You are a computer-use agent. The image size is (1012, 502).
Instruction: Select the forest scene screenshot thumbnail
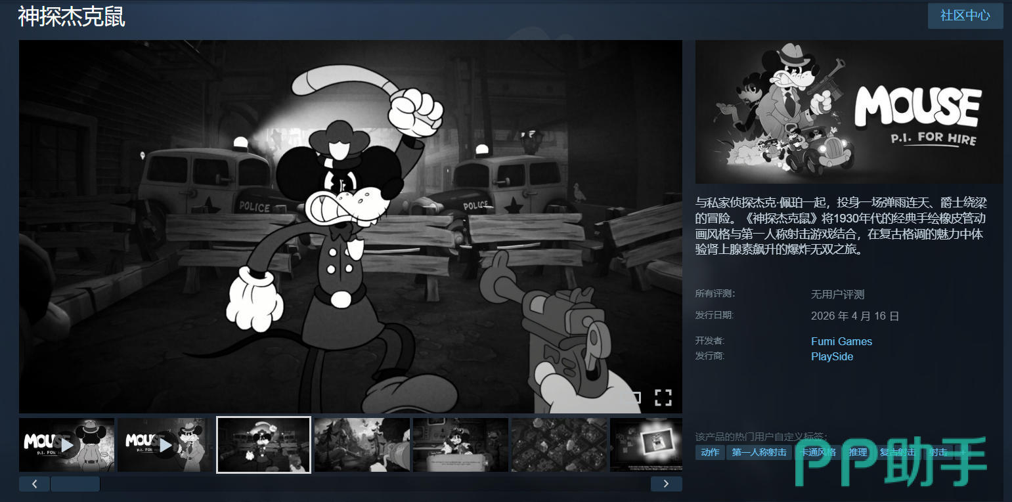(362, 445)
